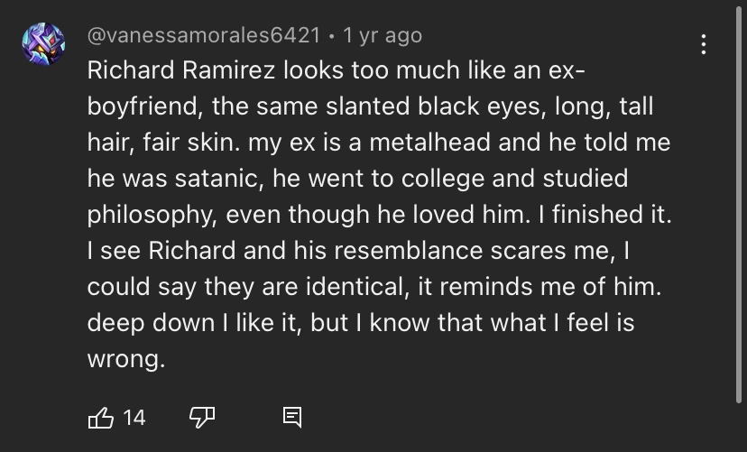Screen dimensions: 747x452
Task: Dislike the comment using the thumbs-down icon
Action: (x=202, y=417)
